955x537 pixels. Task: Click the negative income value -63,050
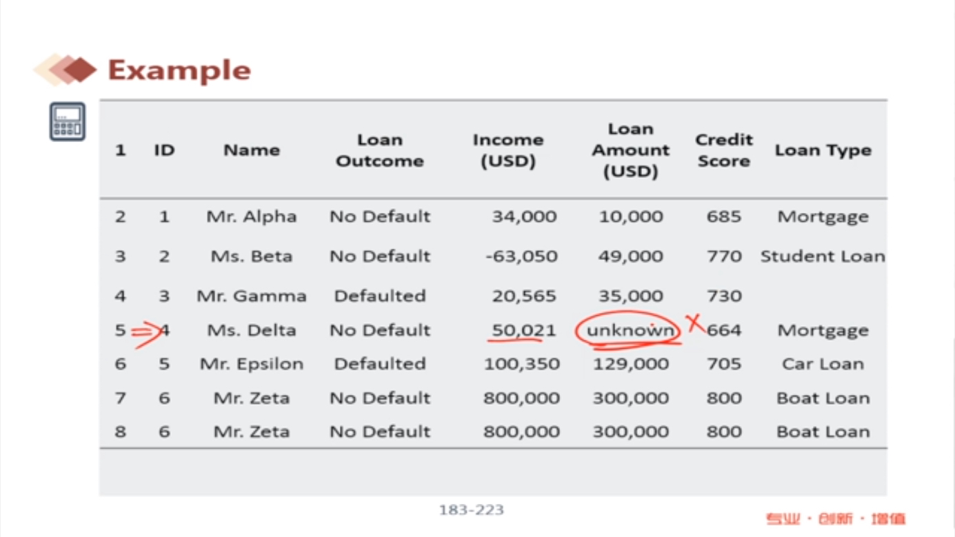point(521,256)
